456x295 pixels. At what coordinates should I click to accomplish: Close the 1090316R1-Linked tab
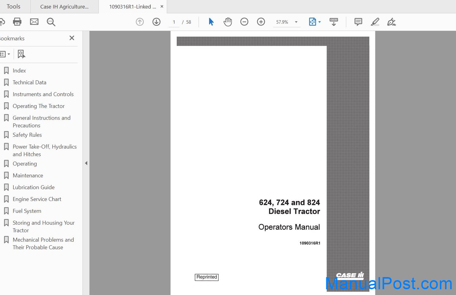[x=162, y=6]
